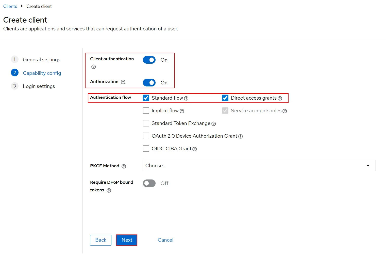Open the Clients breadcrumb link
The width and height of the screenshot is (386, 254).
(x=10, y=6)
